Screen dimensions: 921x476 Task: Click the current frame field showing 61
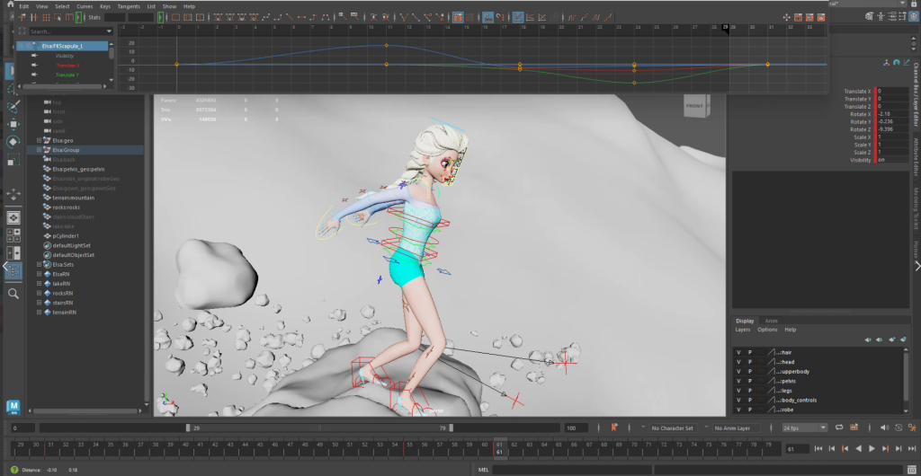[797, 449]
